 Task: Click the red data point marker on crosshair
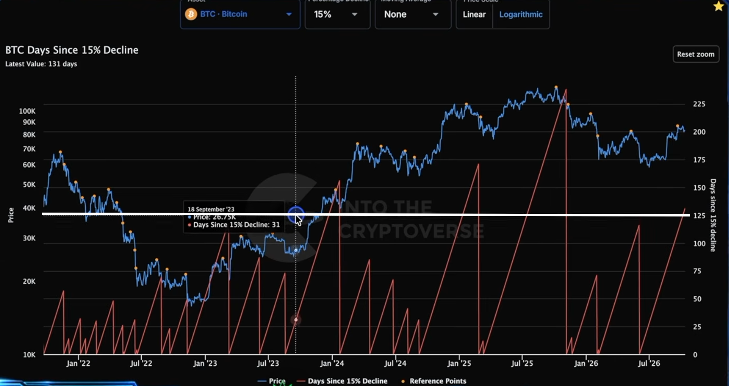click(x=296, y=320)
